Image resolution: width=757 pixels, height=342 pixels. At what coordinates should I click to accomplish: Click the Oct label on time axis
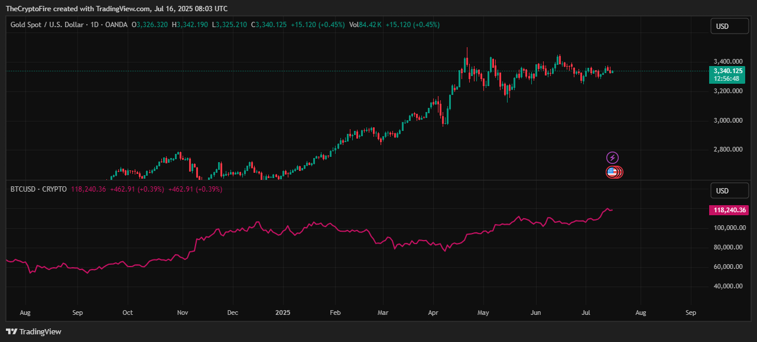coord(128,312)
